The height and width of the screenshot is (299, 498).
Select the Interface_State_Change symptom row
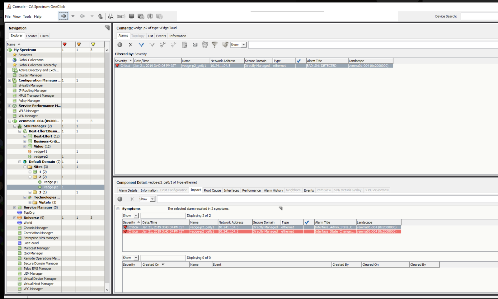[262, 231]
